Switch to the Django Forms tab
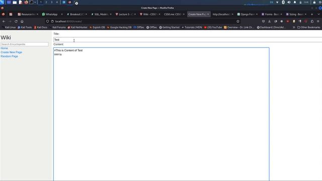Screen dimensions: 322x181 (x=247, y=15)
